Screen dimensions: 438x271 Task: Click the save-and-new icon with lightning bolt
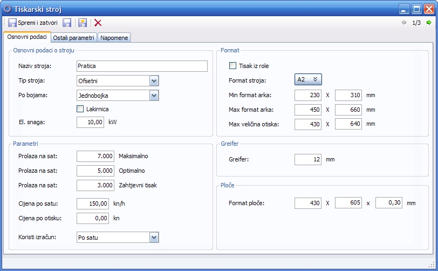(x=83, y=23)
